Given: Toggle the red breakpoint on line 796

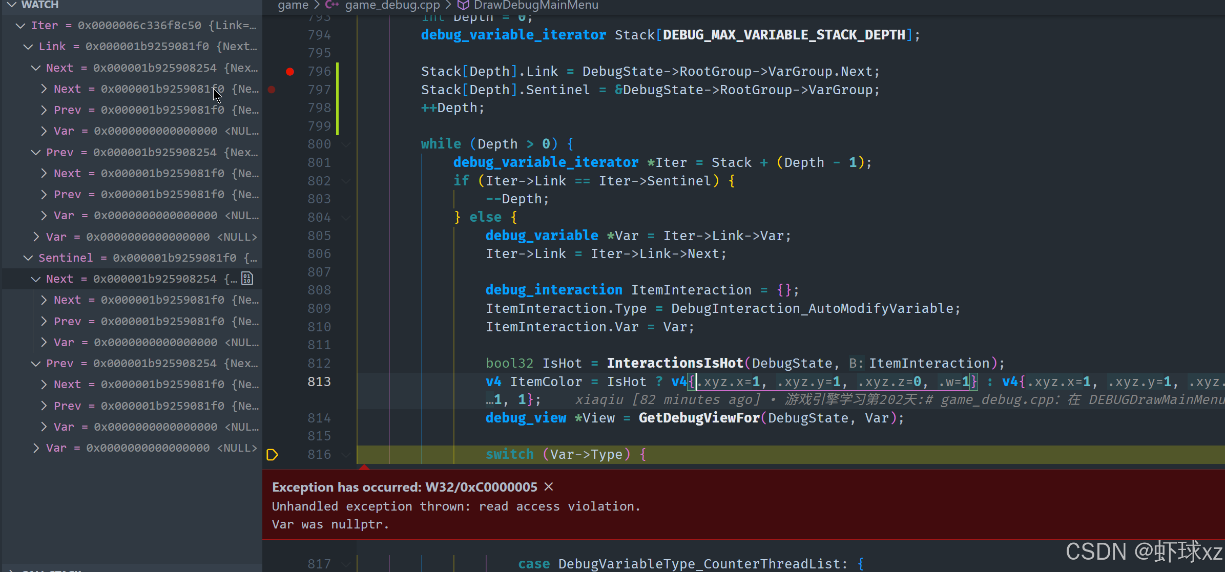Looking at the screenshot, I should click(290, 72).
